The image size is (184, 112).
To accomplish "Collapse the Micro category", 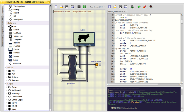I will click(x=5, y=67).
